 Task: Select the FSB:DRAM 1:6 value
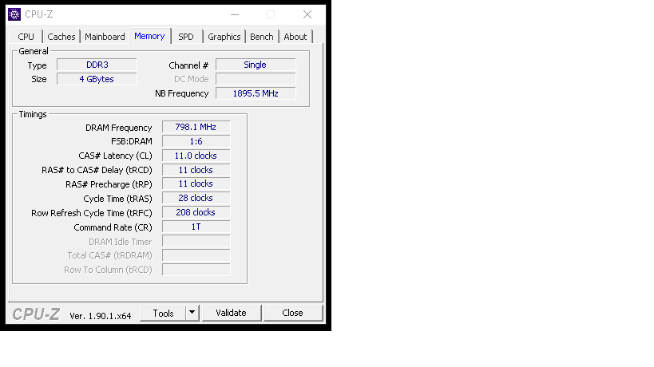pos(196,142)
